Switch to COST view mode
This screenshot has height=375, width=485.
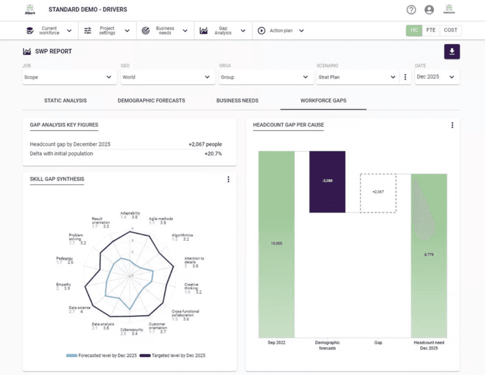(450, 30)
